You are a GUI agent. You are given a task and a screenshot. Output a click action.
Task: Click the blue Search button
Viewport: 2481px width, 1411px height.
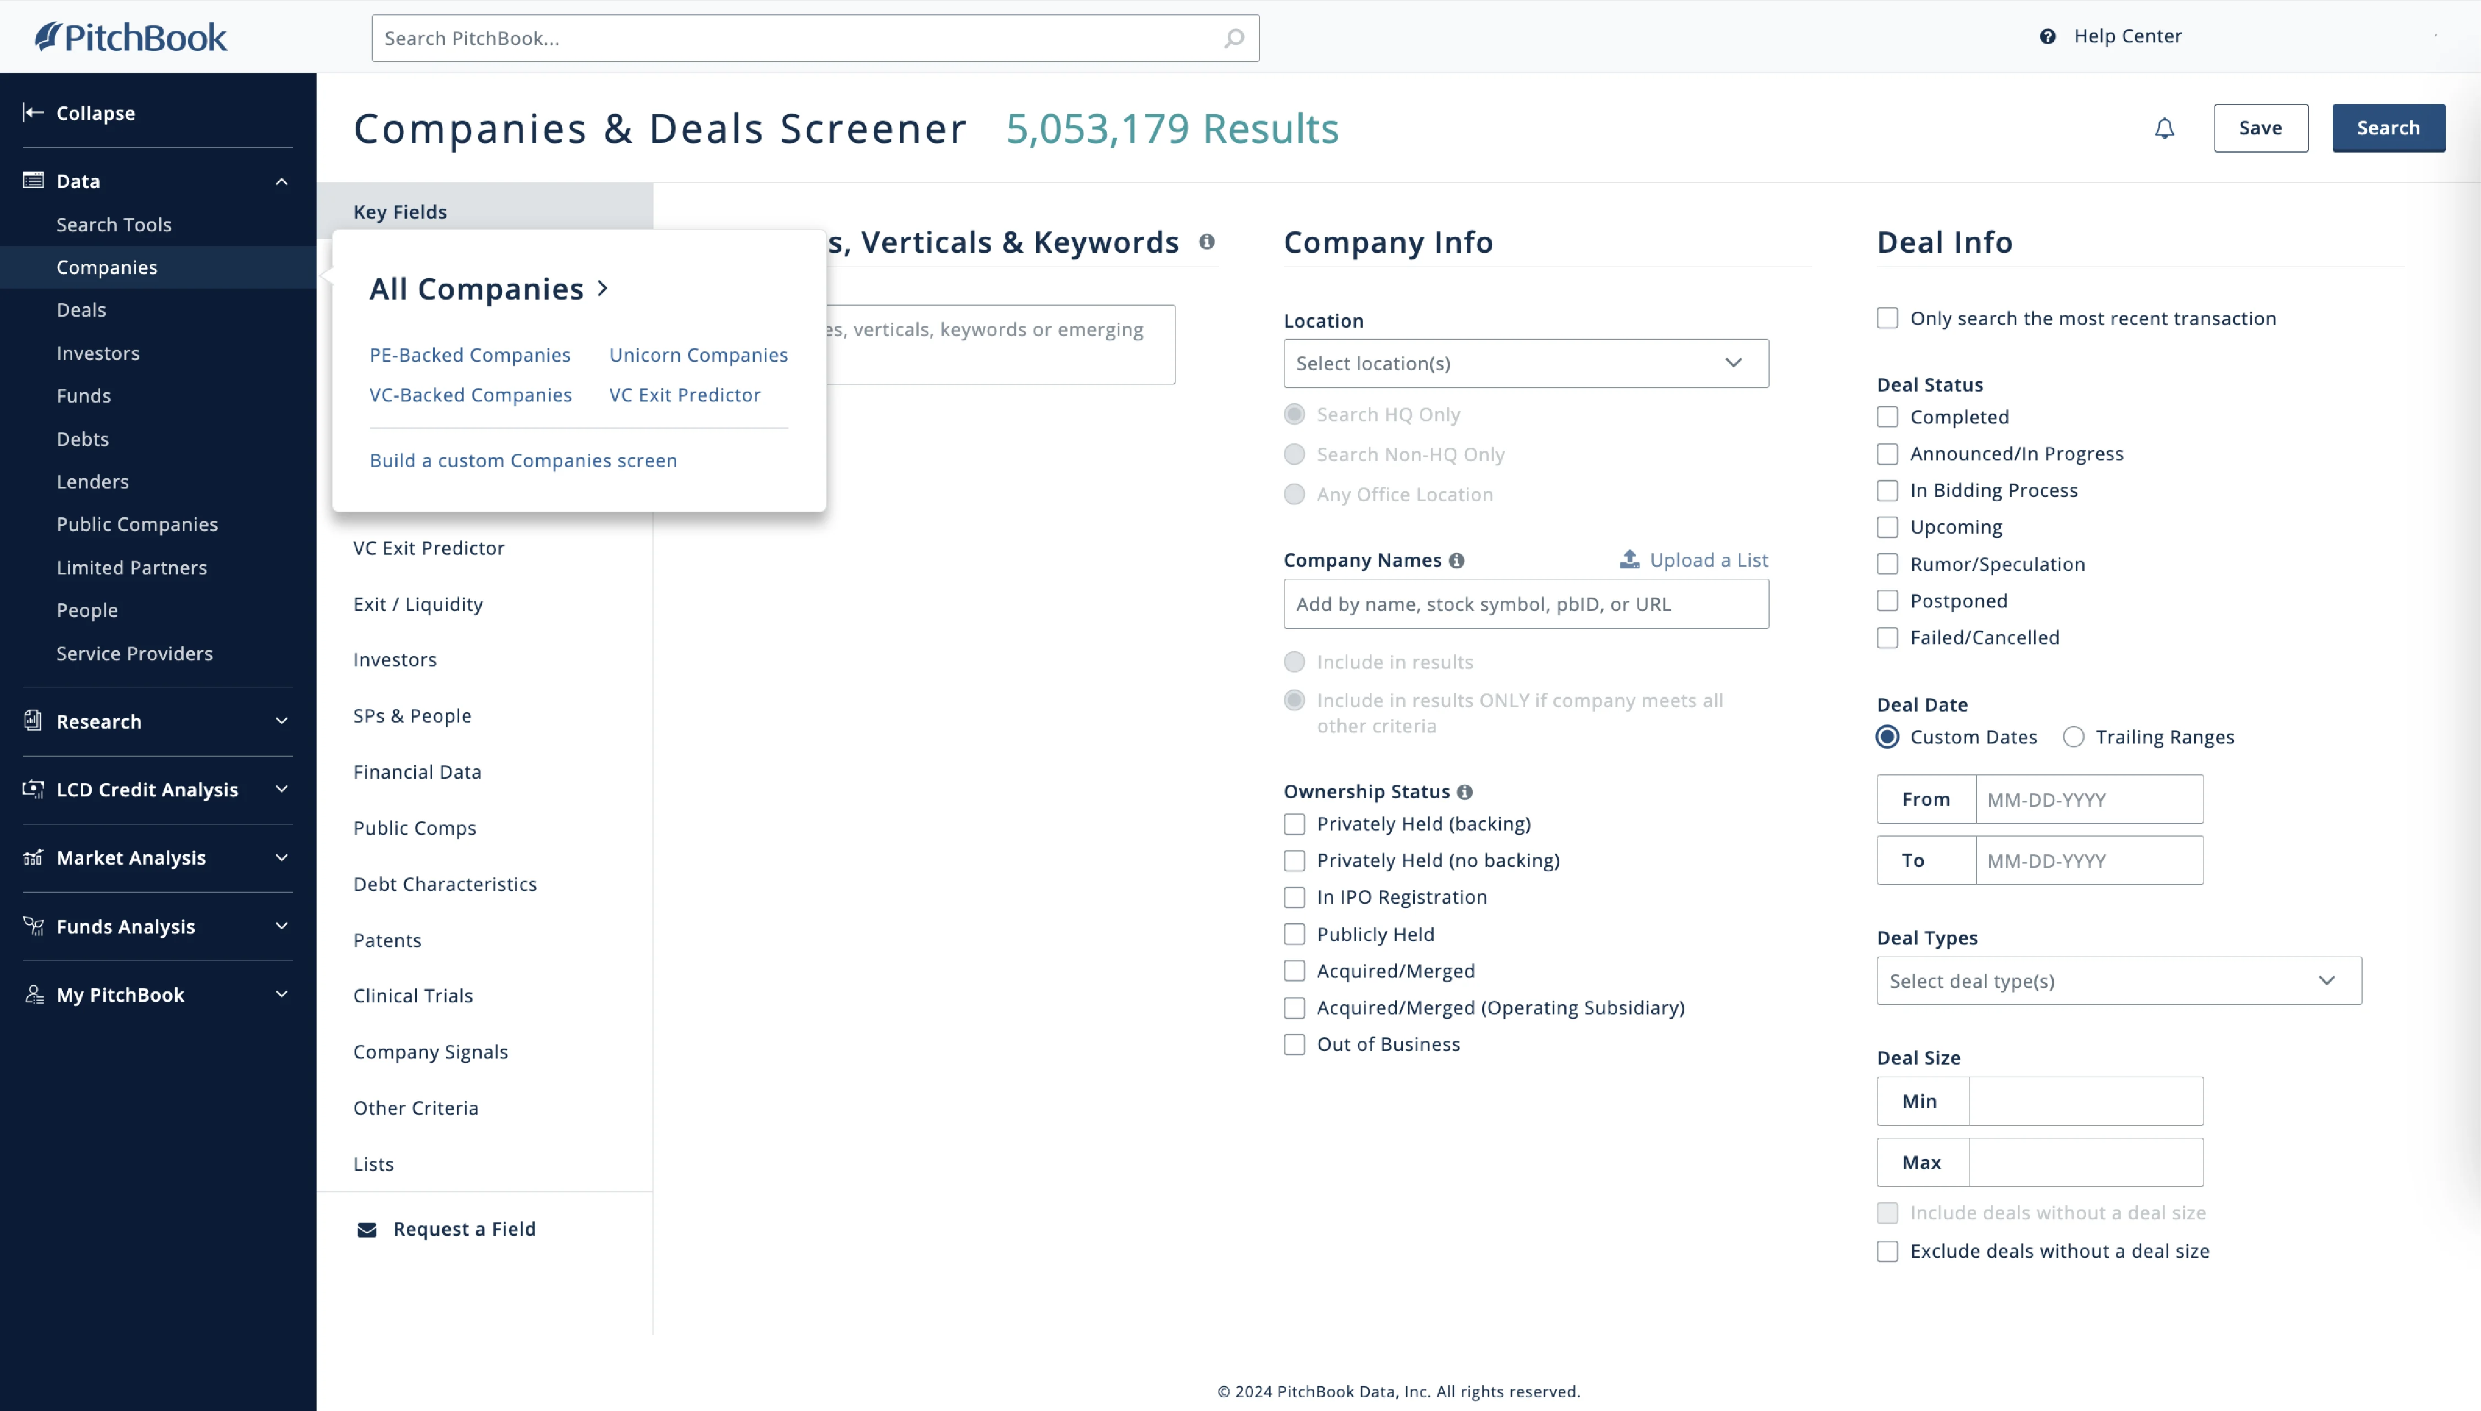click(2388, 128)
